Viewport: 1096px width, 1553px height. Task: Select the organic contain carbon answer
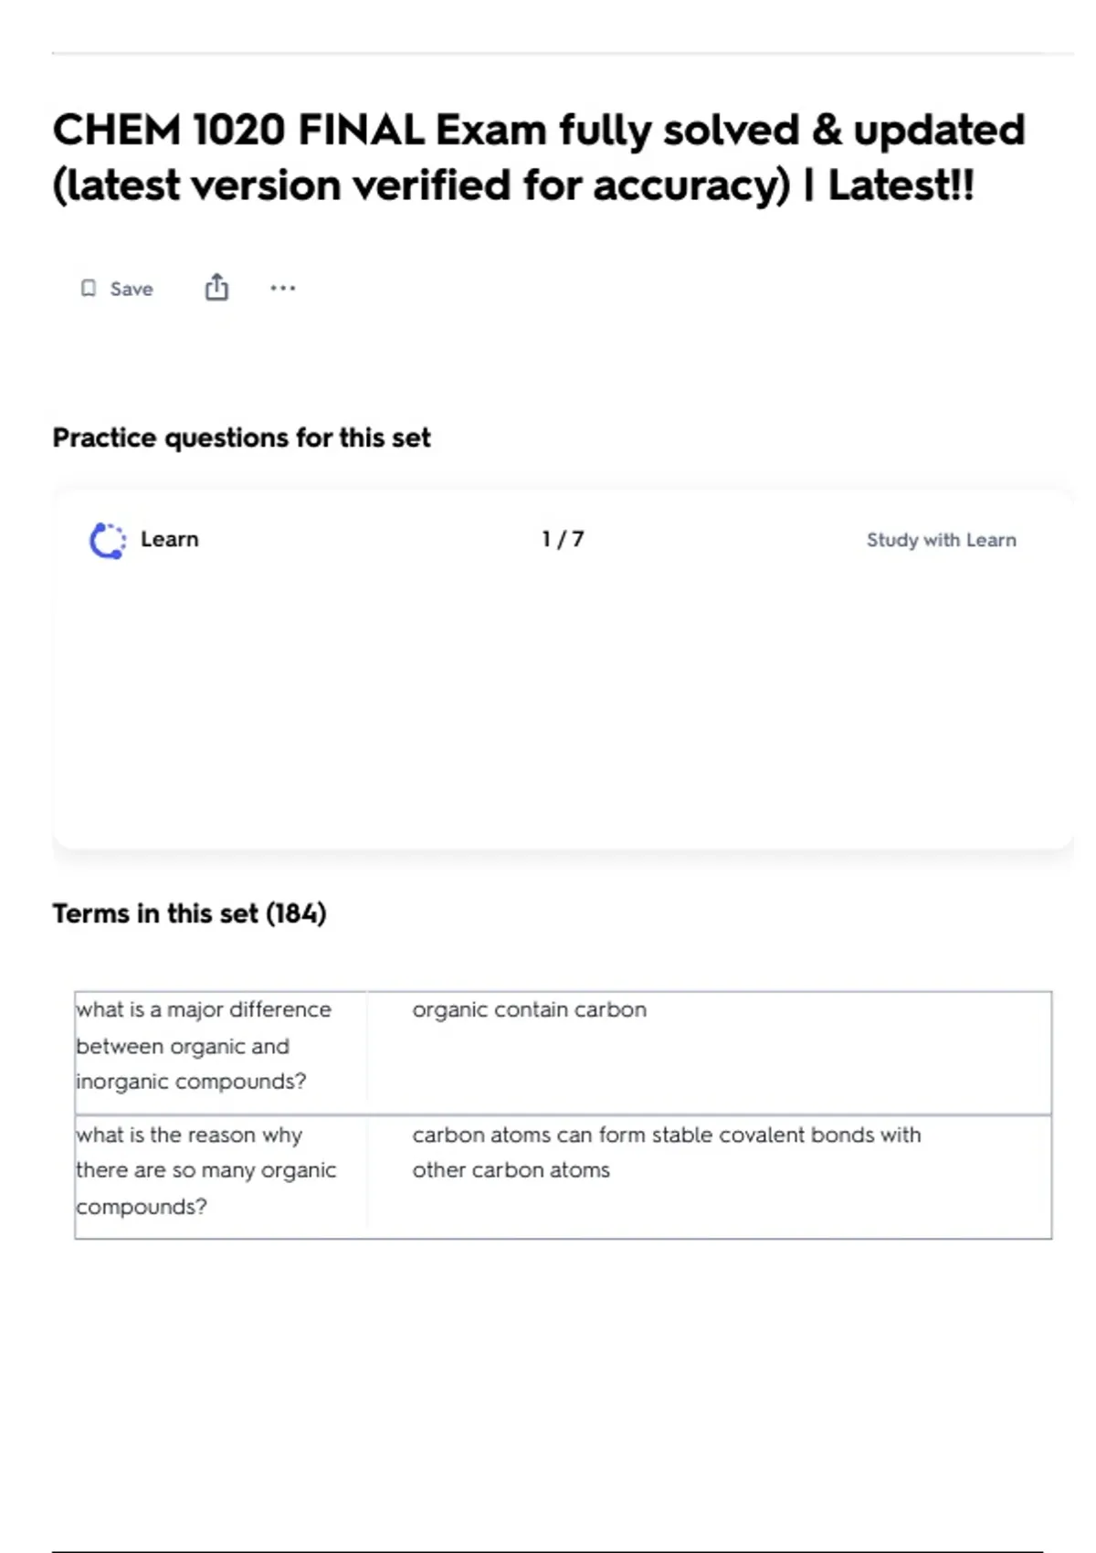tap(529, 1009)
